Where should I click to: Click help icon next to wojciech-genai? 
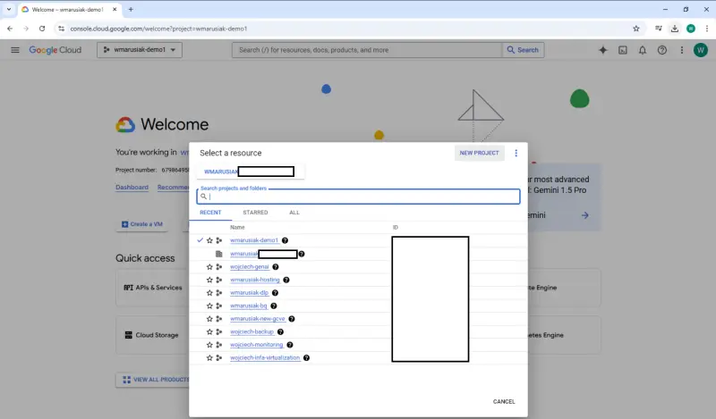276,267
